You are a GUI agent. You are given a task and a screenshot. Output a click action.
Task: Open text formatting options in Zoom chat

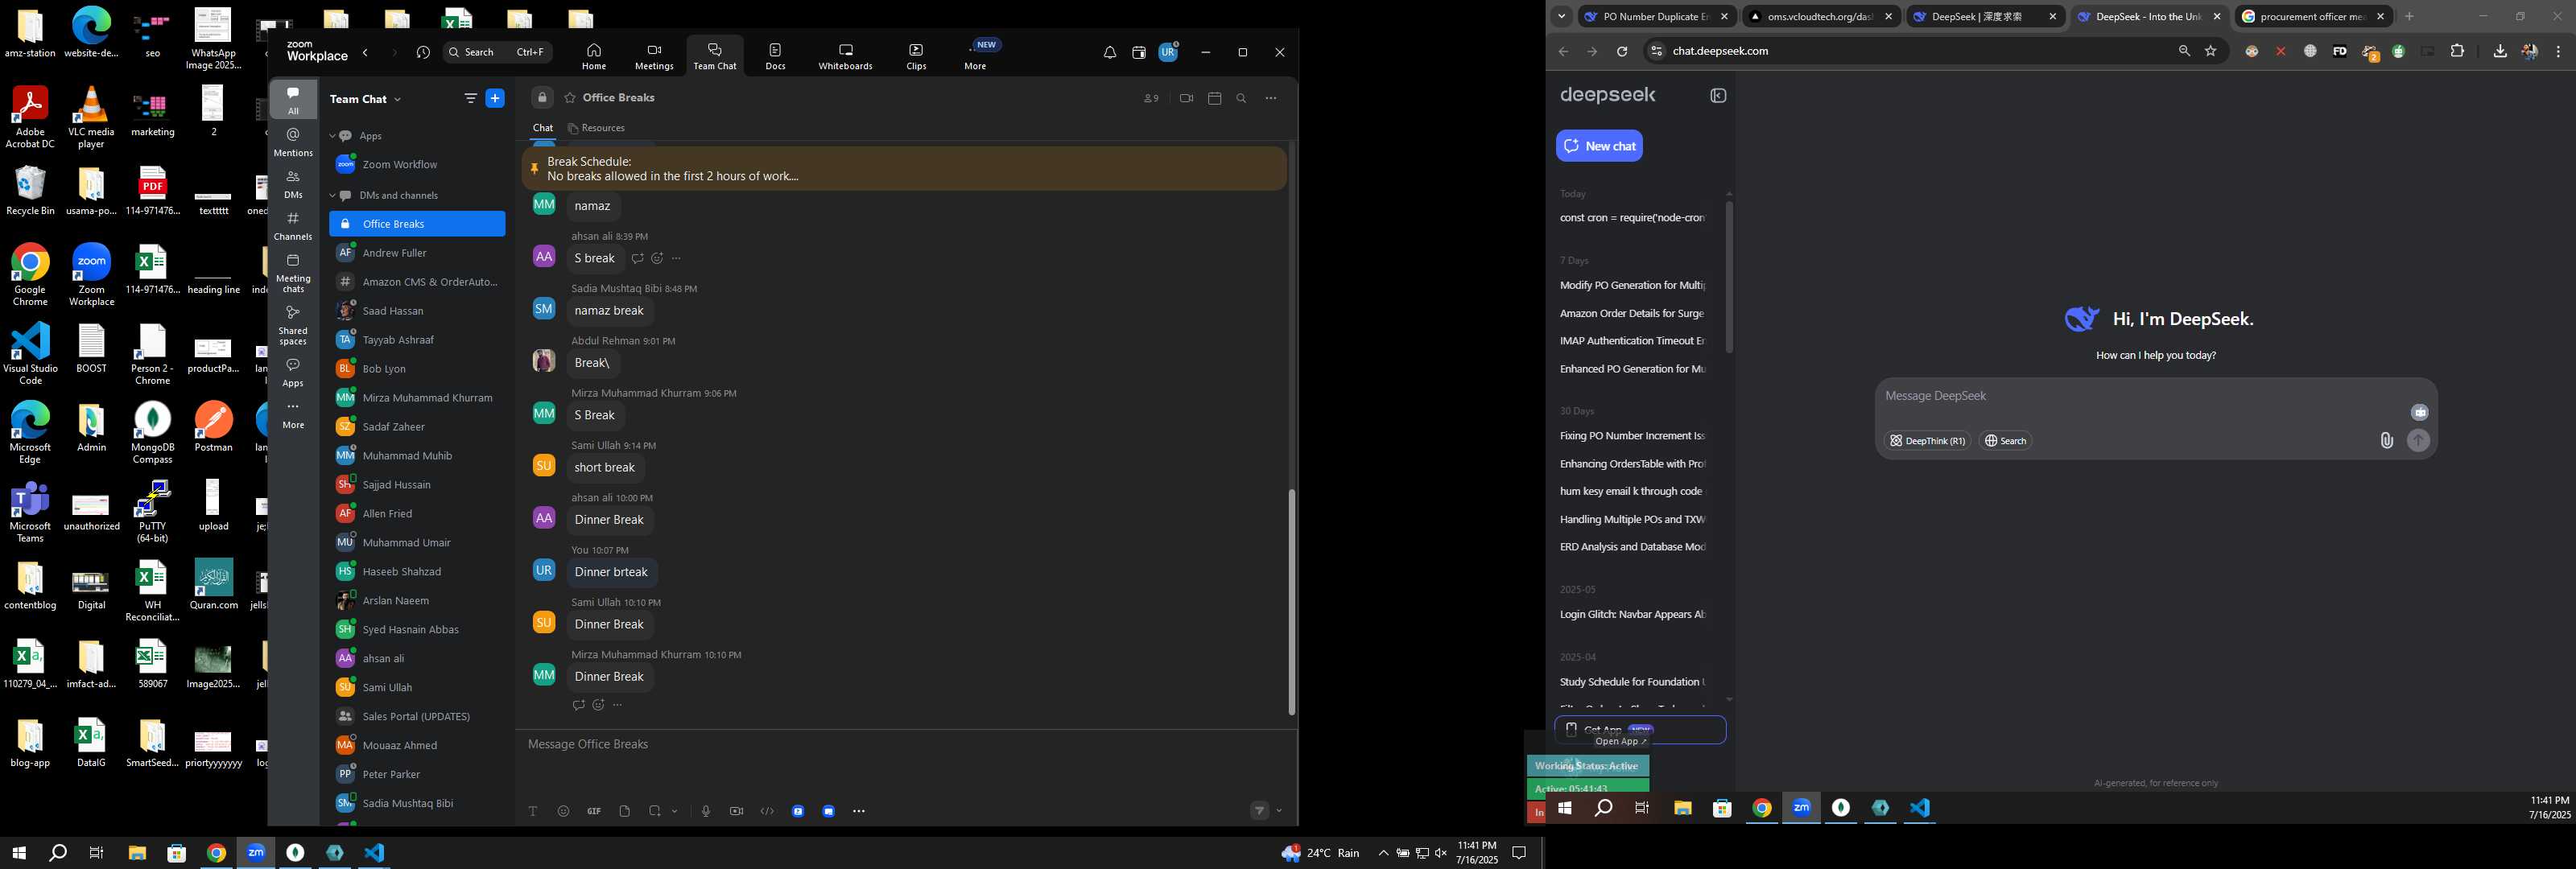tap(533, 811)
